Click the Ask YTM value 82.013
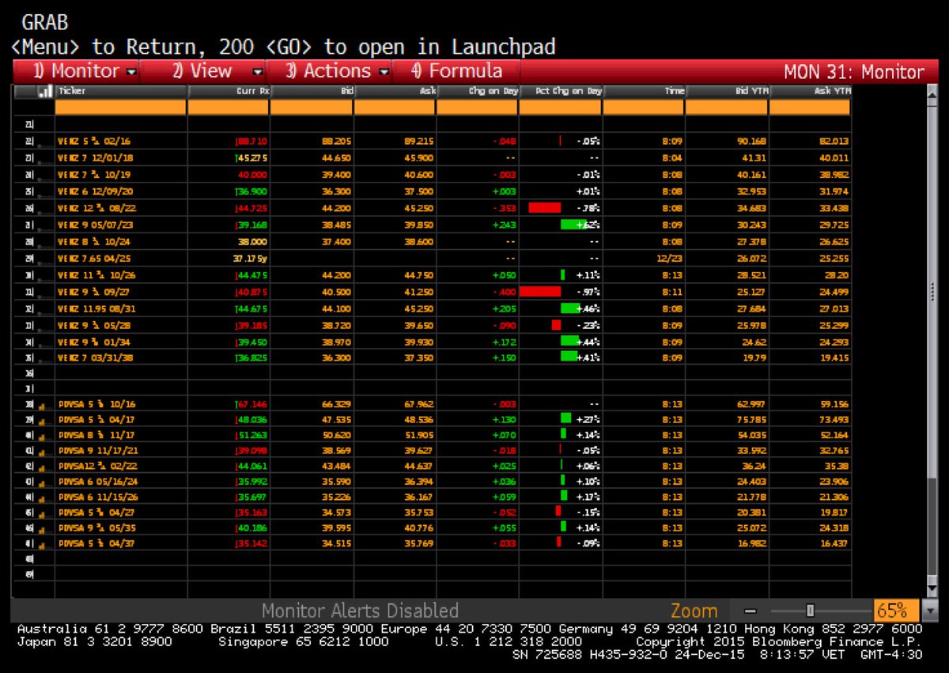949x673 pixels. coord(835,141)
